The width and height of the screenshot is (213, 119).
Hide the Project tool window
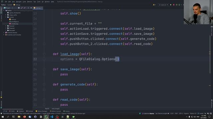[x=31, y=8]
